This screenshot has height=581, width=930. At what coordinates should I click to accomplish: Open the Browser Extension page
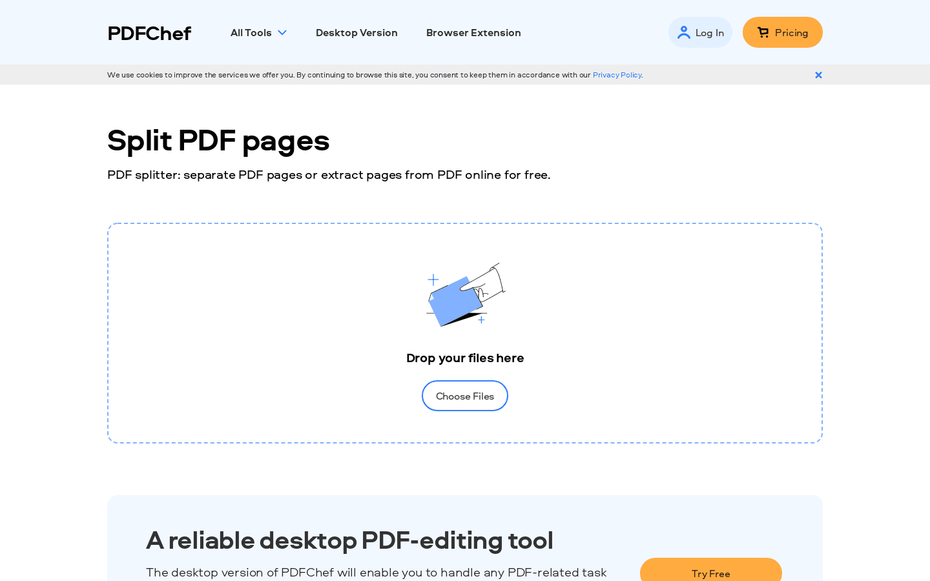tap(473, 32)
